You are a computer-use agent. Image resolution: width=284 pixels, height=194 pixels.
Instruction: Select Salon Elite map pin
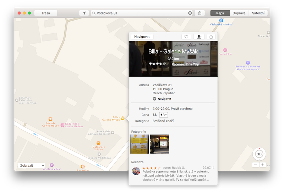point(225,50)
